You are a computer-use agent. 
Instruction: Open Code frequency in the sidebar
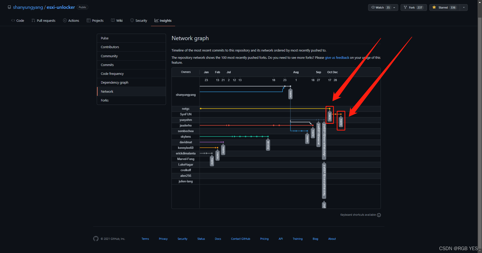click(x=131, y=74)
